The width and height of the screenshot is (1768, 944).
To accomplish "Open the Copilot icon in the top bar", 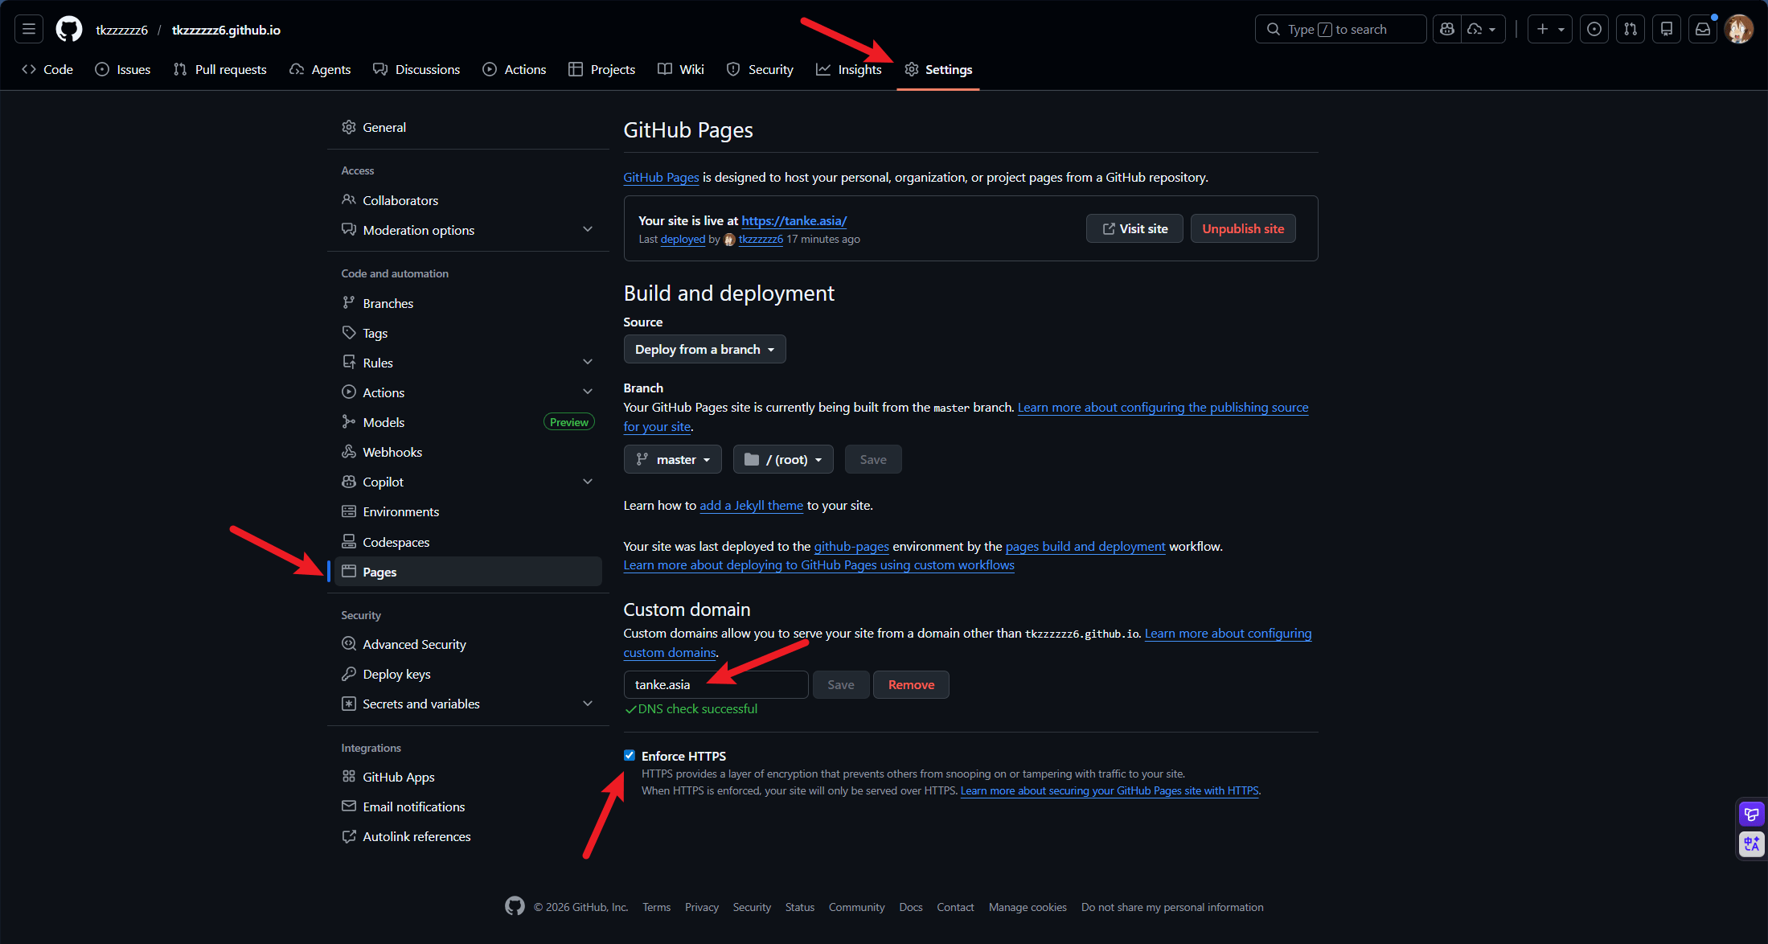I will (x=1446, y=29).
